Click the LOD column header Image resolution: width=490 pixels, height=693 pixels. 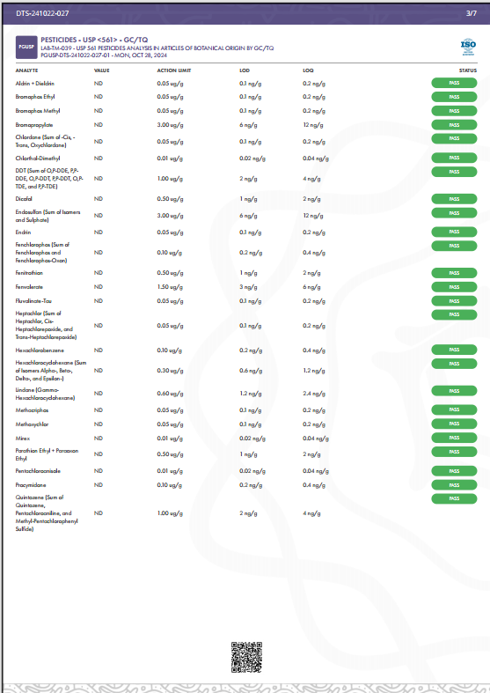pos(245,70)
